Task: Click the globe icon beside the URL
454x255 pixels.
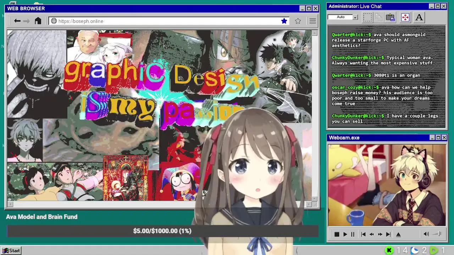Action: click(54, 21)
